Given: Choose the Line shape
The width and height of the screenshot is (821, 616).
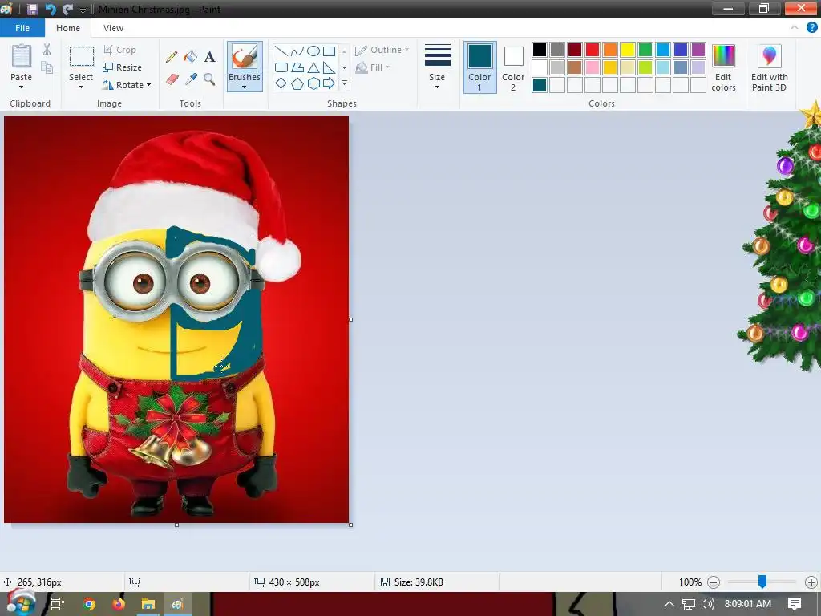Looking at the screenshot, I should click(281, 51).
